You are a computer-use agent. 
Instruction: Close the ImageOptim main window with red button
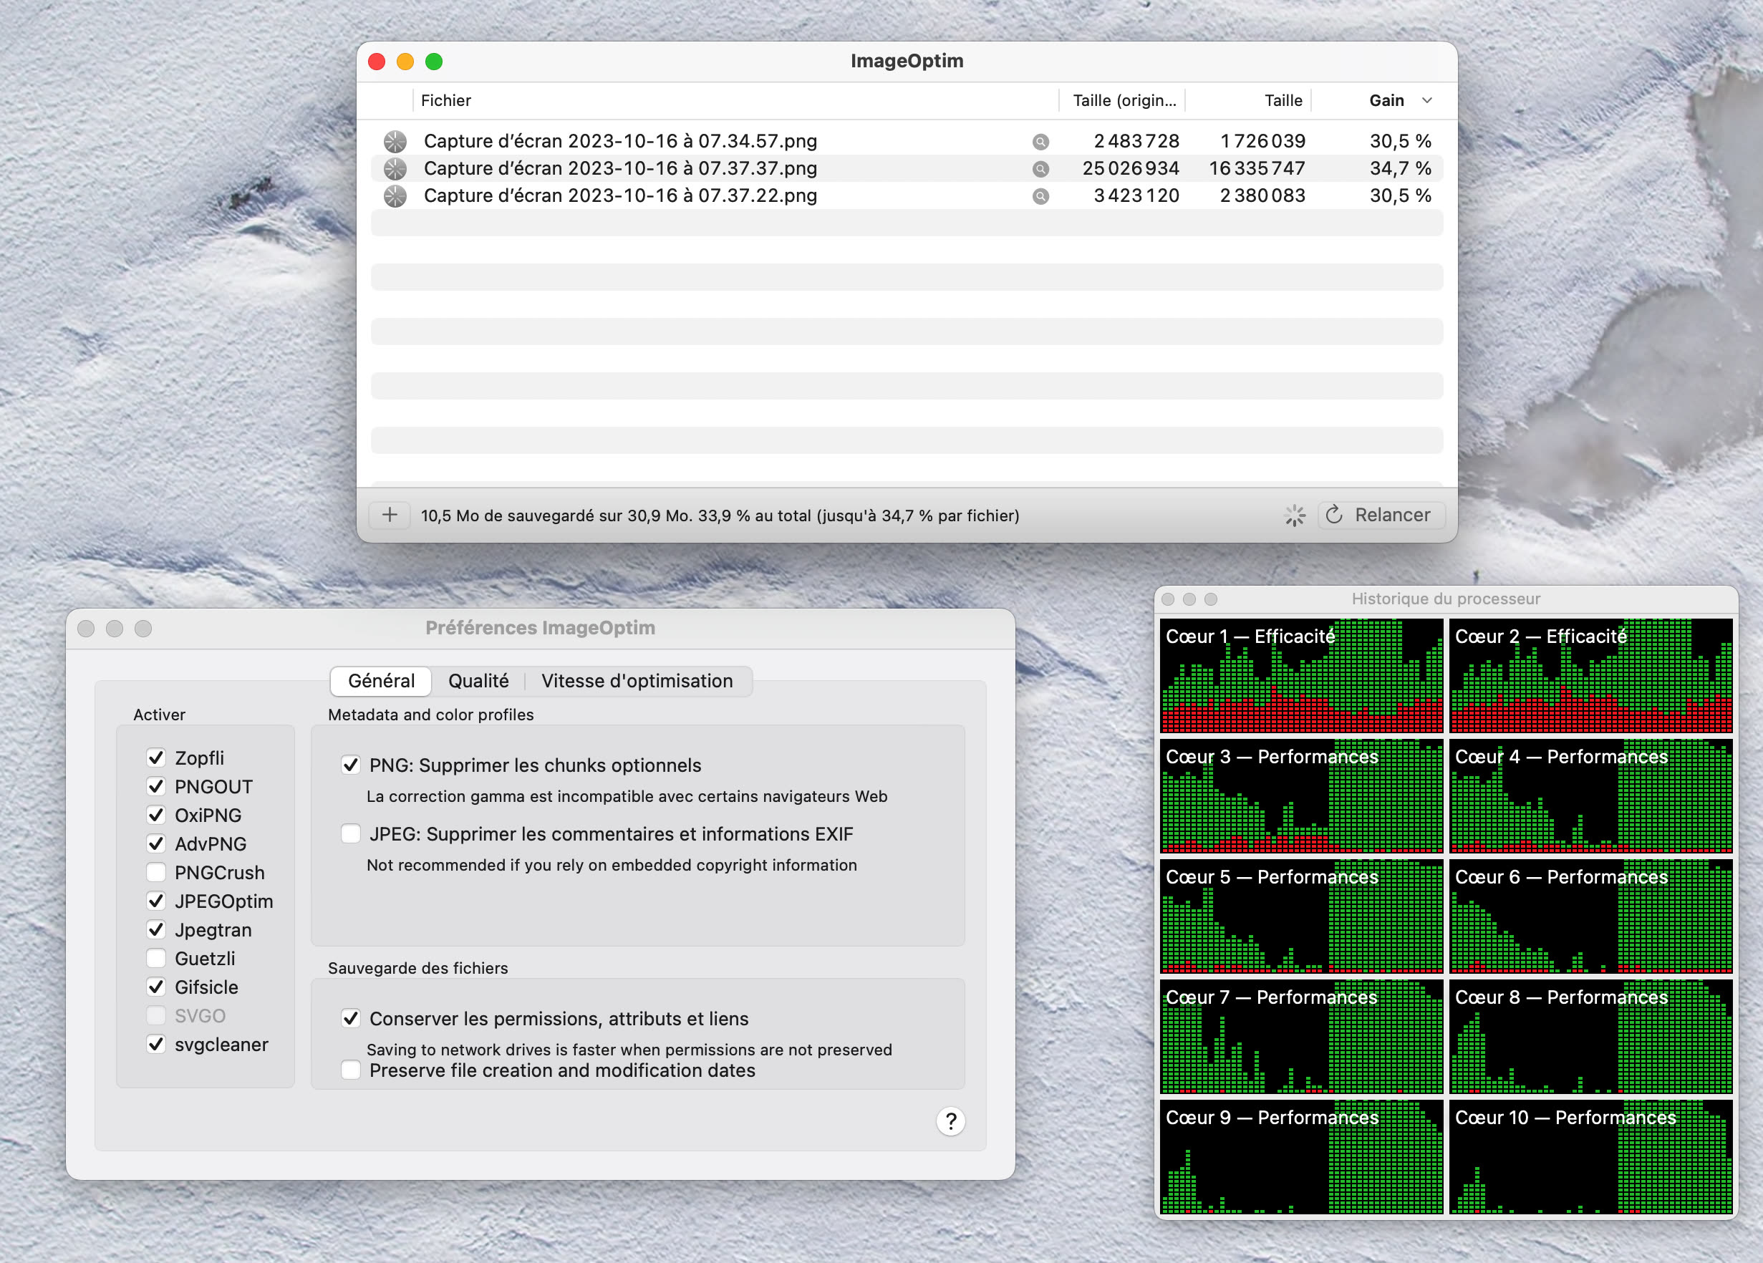coord(376,62)
